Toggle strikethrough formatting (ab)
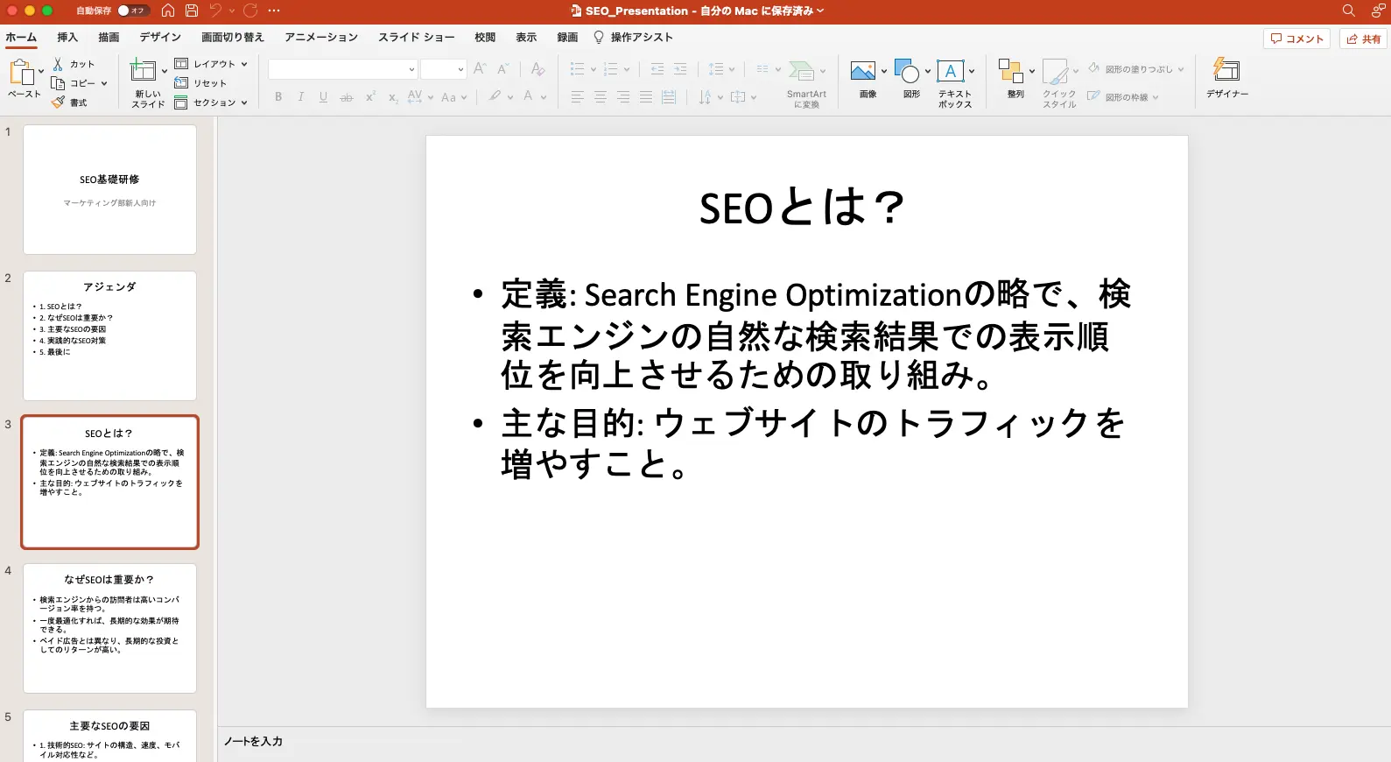 pyautogui.click(x=347, y=97)
